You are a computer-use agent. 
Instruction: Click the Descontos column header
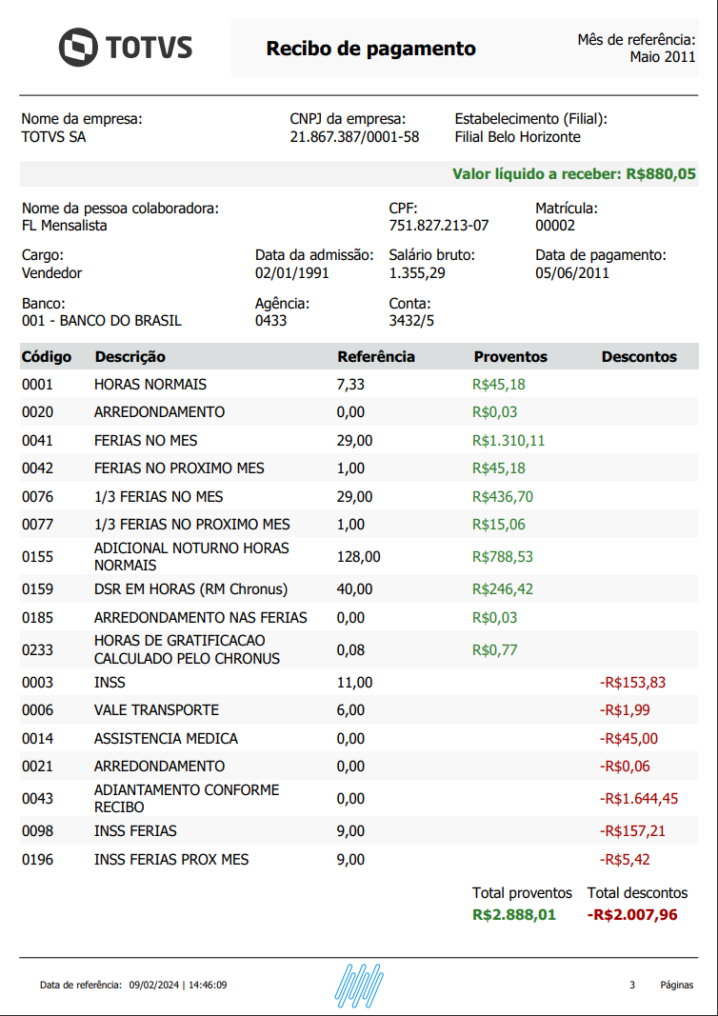click(x=639, y=357)
